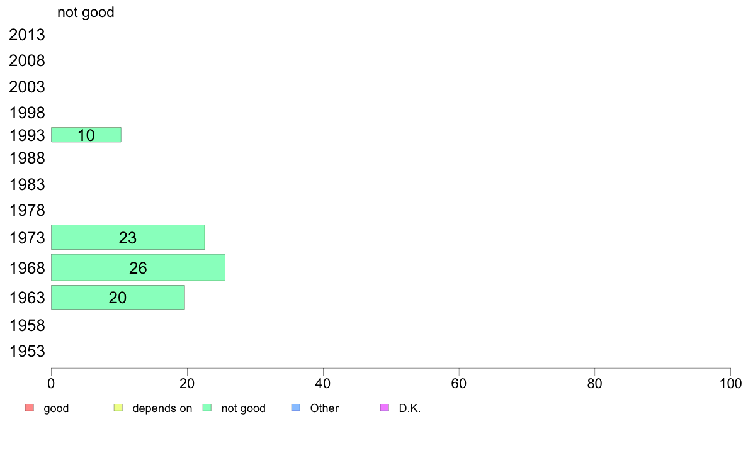Select the 1973 bar showing 23
This screenshot has height=463, width=748.
tap(128, 237)
